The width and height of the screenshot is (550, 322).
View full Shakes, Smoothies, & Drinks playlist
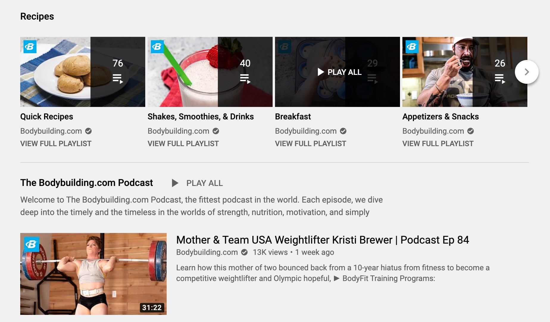coord(183,144)
